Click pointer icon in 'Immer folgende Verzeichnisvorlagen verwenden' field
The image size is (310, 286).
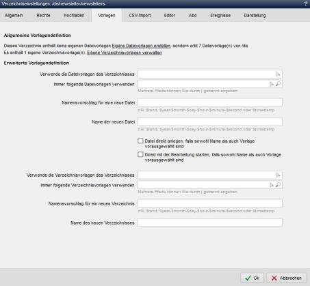[272, 185]
